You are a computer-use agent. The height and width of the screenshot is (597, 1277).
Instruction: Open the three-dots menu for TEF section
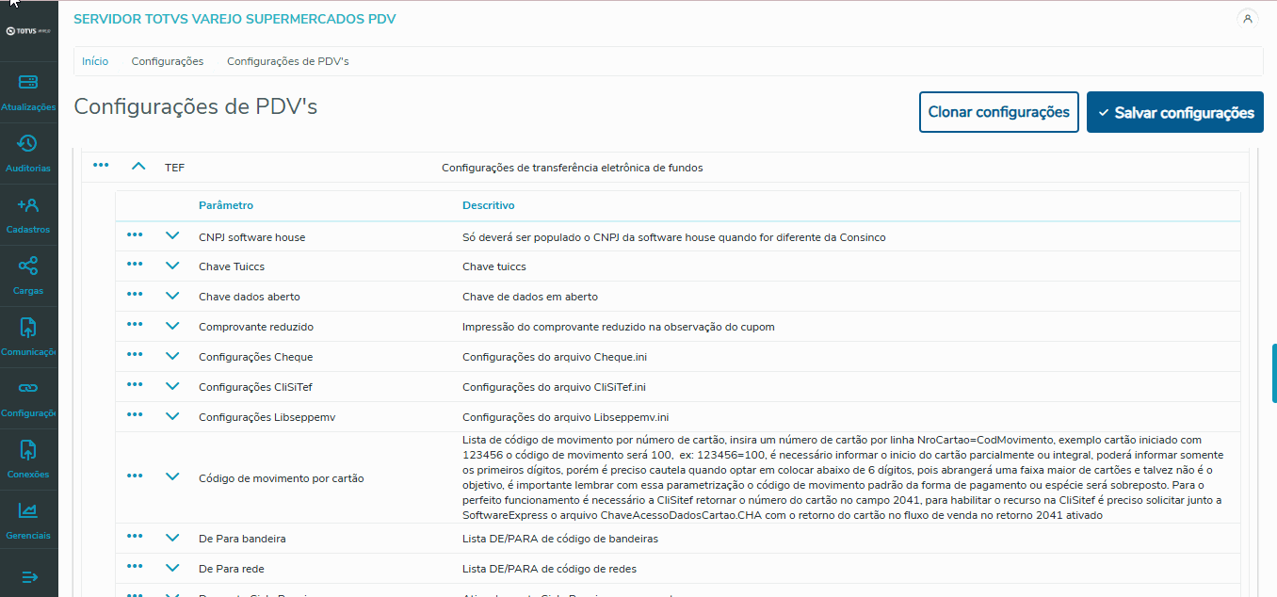101,166
